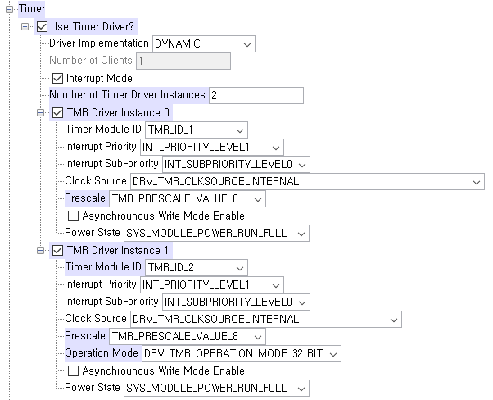Select the Instance 0 Prescale label
This screenshot has width=493, height=400.
[85, 198]
